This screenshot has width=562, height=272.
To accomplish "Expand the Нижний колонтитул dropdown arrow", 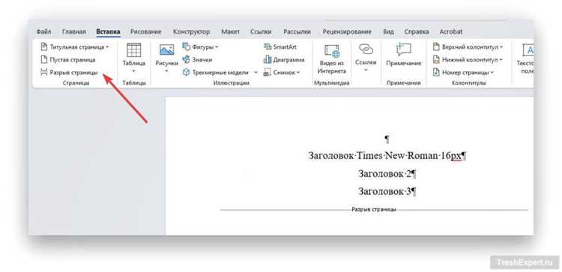I will [501, 60].
